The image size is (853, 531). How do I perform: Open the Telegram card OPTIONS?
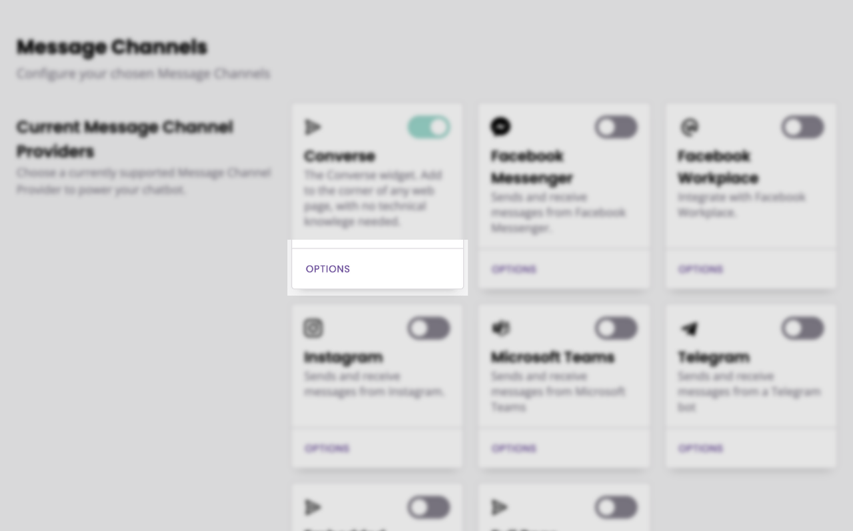(x=700, y=448)
